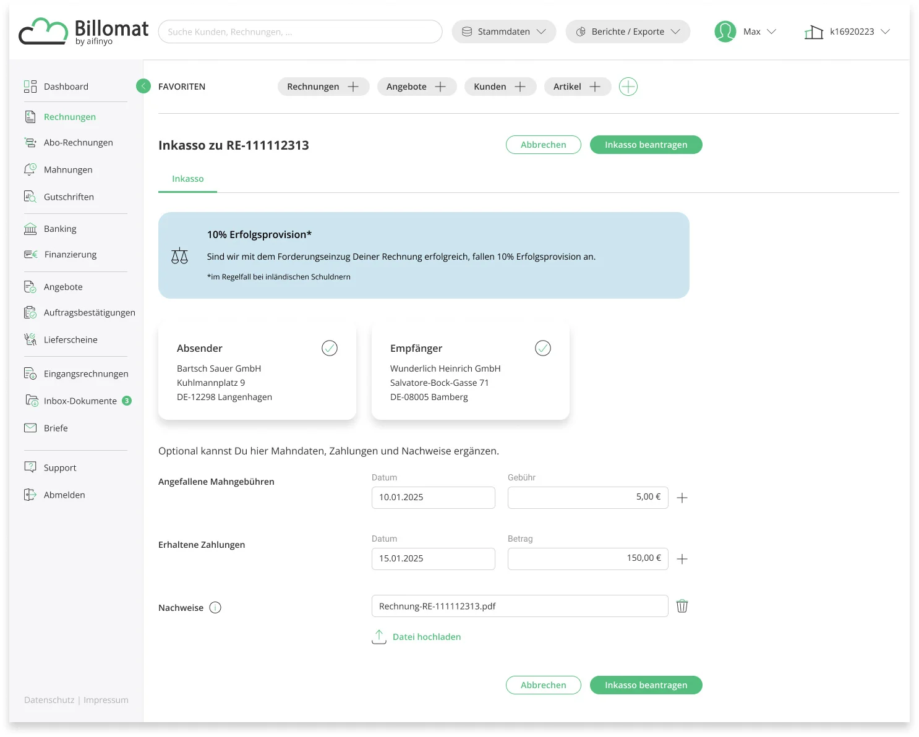Select the Inkasso tab
919x737 pixels.
click(x=187, y=179)
